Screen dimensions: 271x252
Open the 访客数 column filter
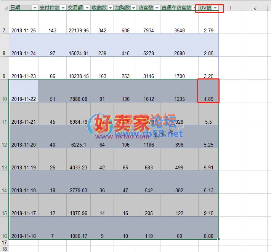(157, 8)
